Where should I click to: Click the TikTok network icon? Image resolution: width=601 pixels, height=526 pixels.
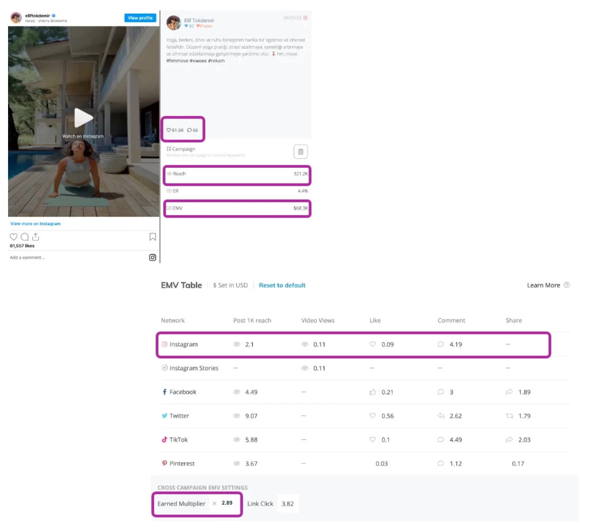pos(164,439)
